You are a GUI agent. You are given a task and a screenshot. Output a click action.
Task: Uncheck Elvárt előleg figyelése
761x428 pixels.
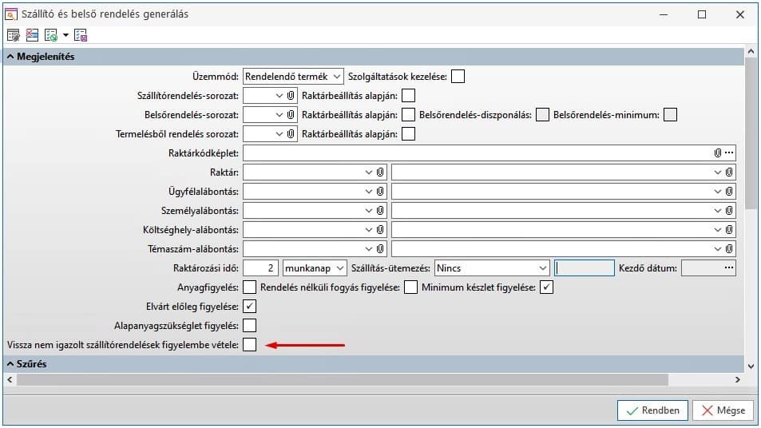pos(249,306)
